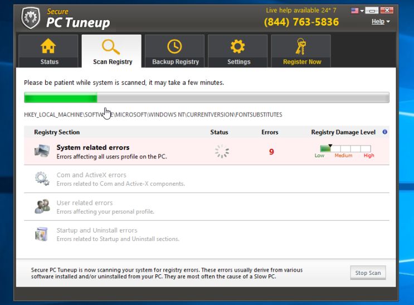Click the Registry Damage Level gauge
The width and height of the screenshot is (414, 305).
345,148
